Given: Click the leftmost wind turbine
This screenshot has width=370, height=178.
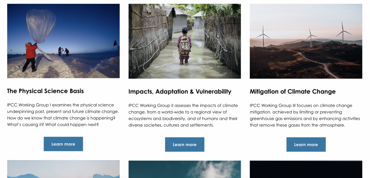Looking at the screenshot, I should (x=263, y=36).
